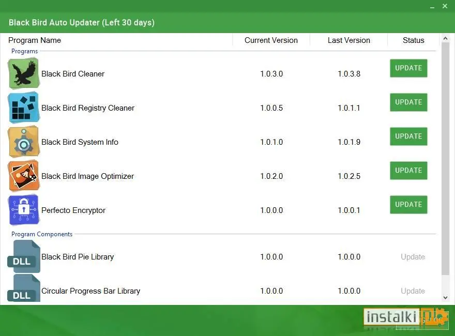Minimize the Auto Updater window

tap(432, 6)
